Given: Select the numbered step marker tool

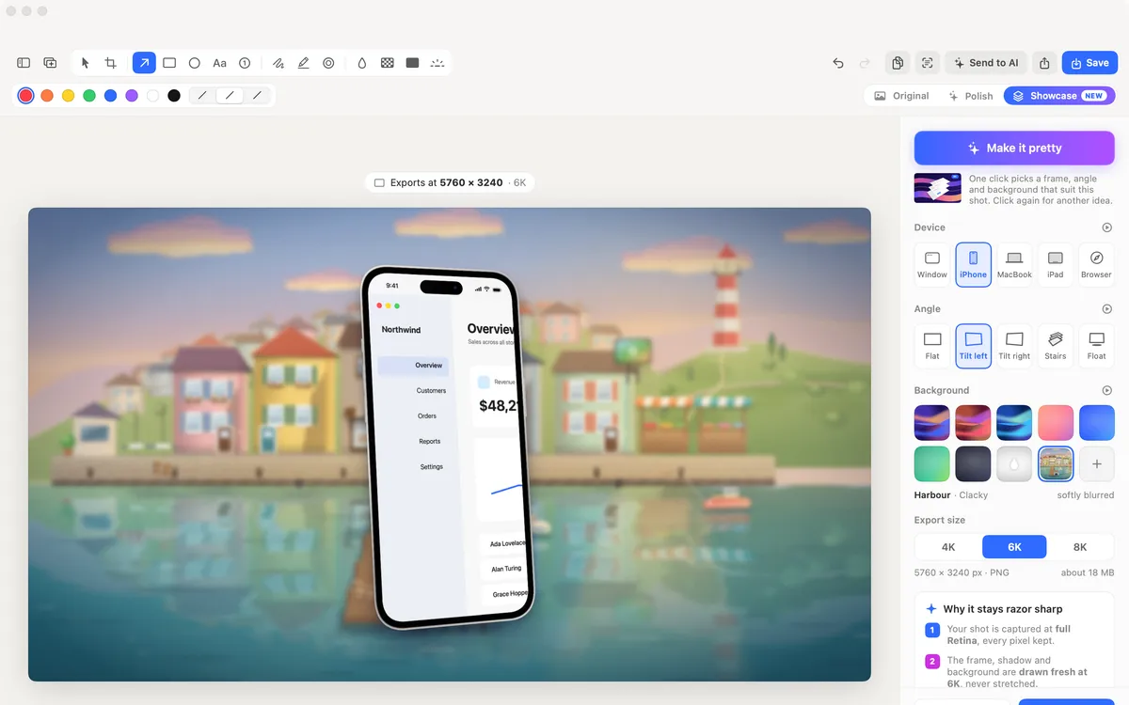Looking at the screenshot, I should click(x=245, y=63).
